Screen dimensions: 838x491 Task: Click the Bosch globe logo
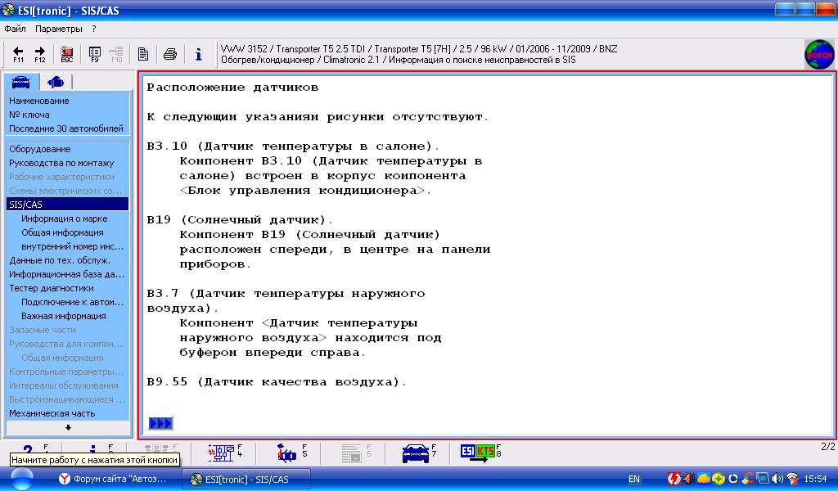coord(818,55)
